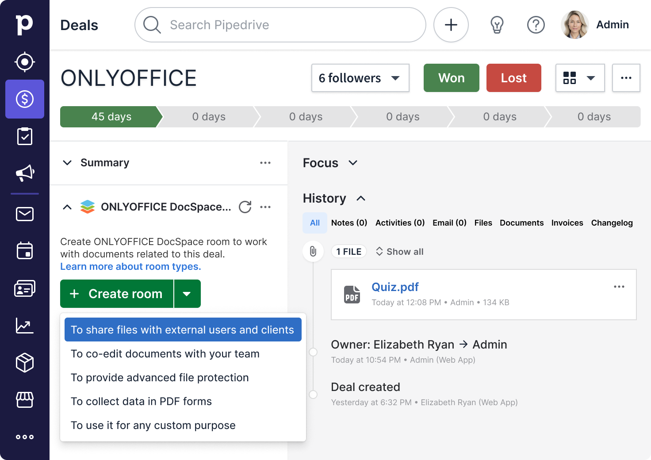Viewport: 651px width, 460px height.
Task: Open 'Learn more about room types' link
Action: [130, 267]
